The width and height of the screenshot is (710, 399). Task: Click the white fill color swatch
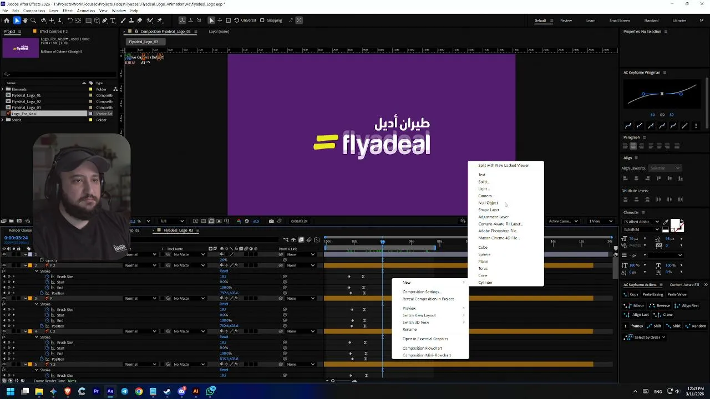(x=676, y=223)
